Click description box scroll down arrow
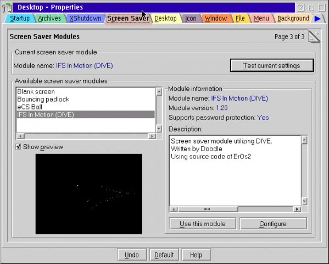The width and height of the screenshot is (329, 264). (x=304, y=201)
